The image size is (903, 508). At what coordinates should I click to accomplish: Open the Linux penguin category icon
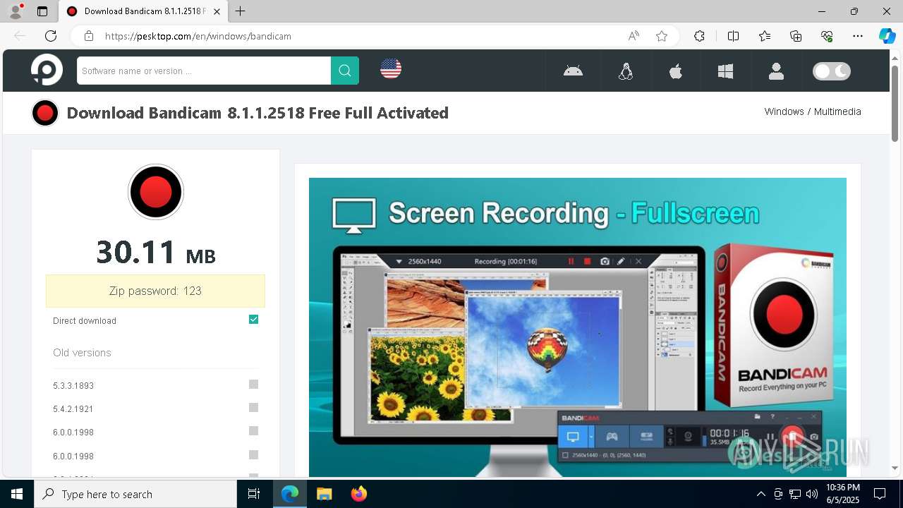626,71
